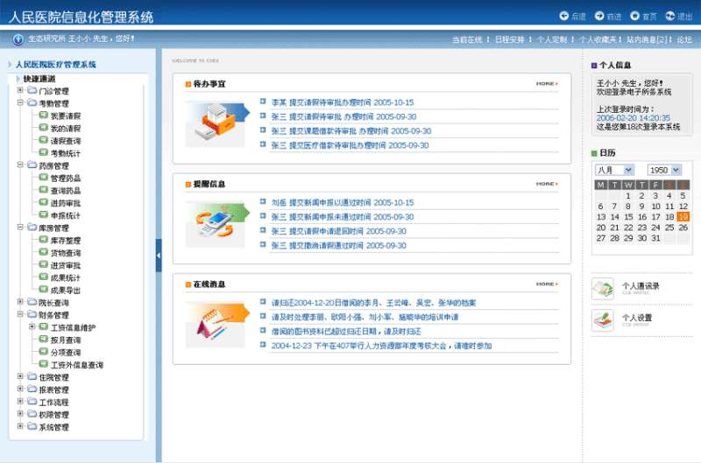The width and height of the screenshot is (701, 463).
Task: Collapse the 考勤管理 tree node
Action: coord(20,103)
